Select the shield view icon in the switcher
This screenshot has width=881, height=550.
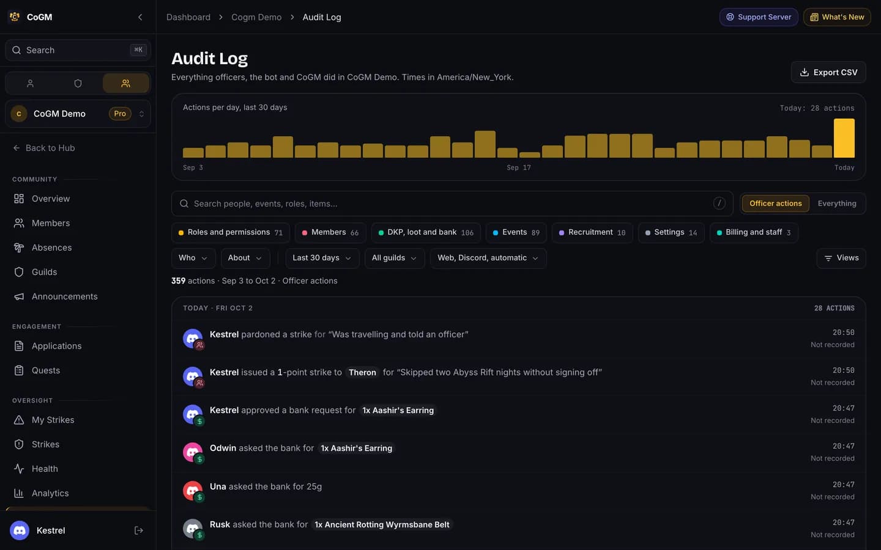(x=78, y=83)
